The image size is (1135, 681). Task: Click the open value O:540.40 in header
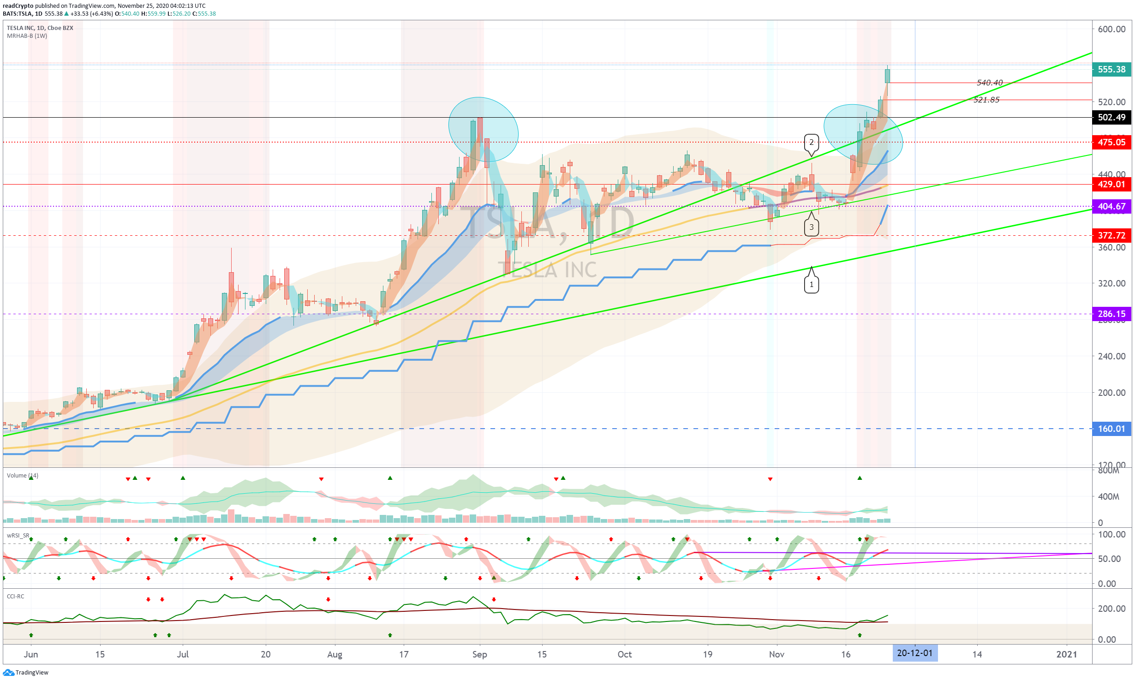tap(127, 14)
